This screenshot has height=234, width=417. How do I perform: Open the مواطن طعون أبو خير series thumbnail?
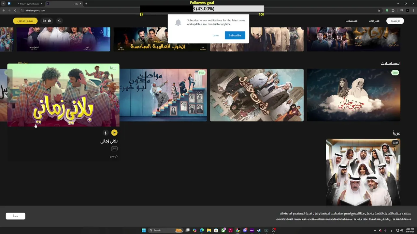tap(163, 95)
